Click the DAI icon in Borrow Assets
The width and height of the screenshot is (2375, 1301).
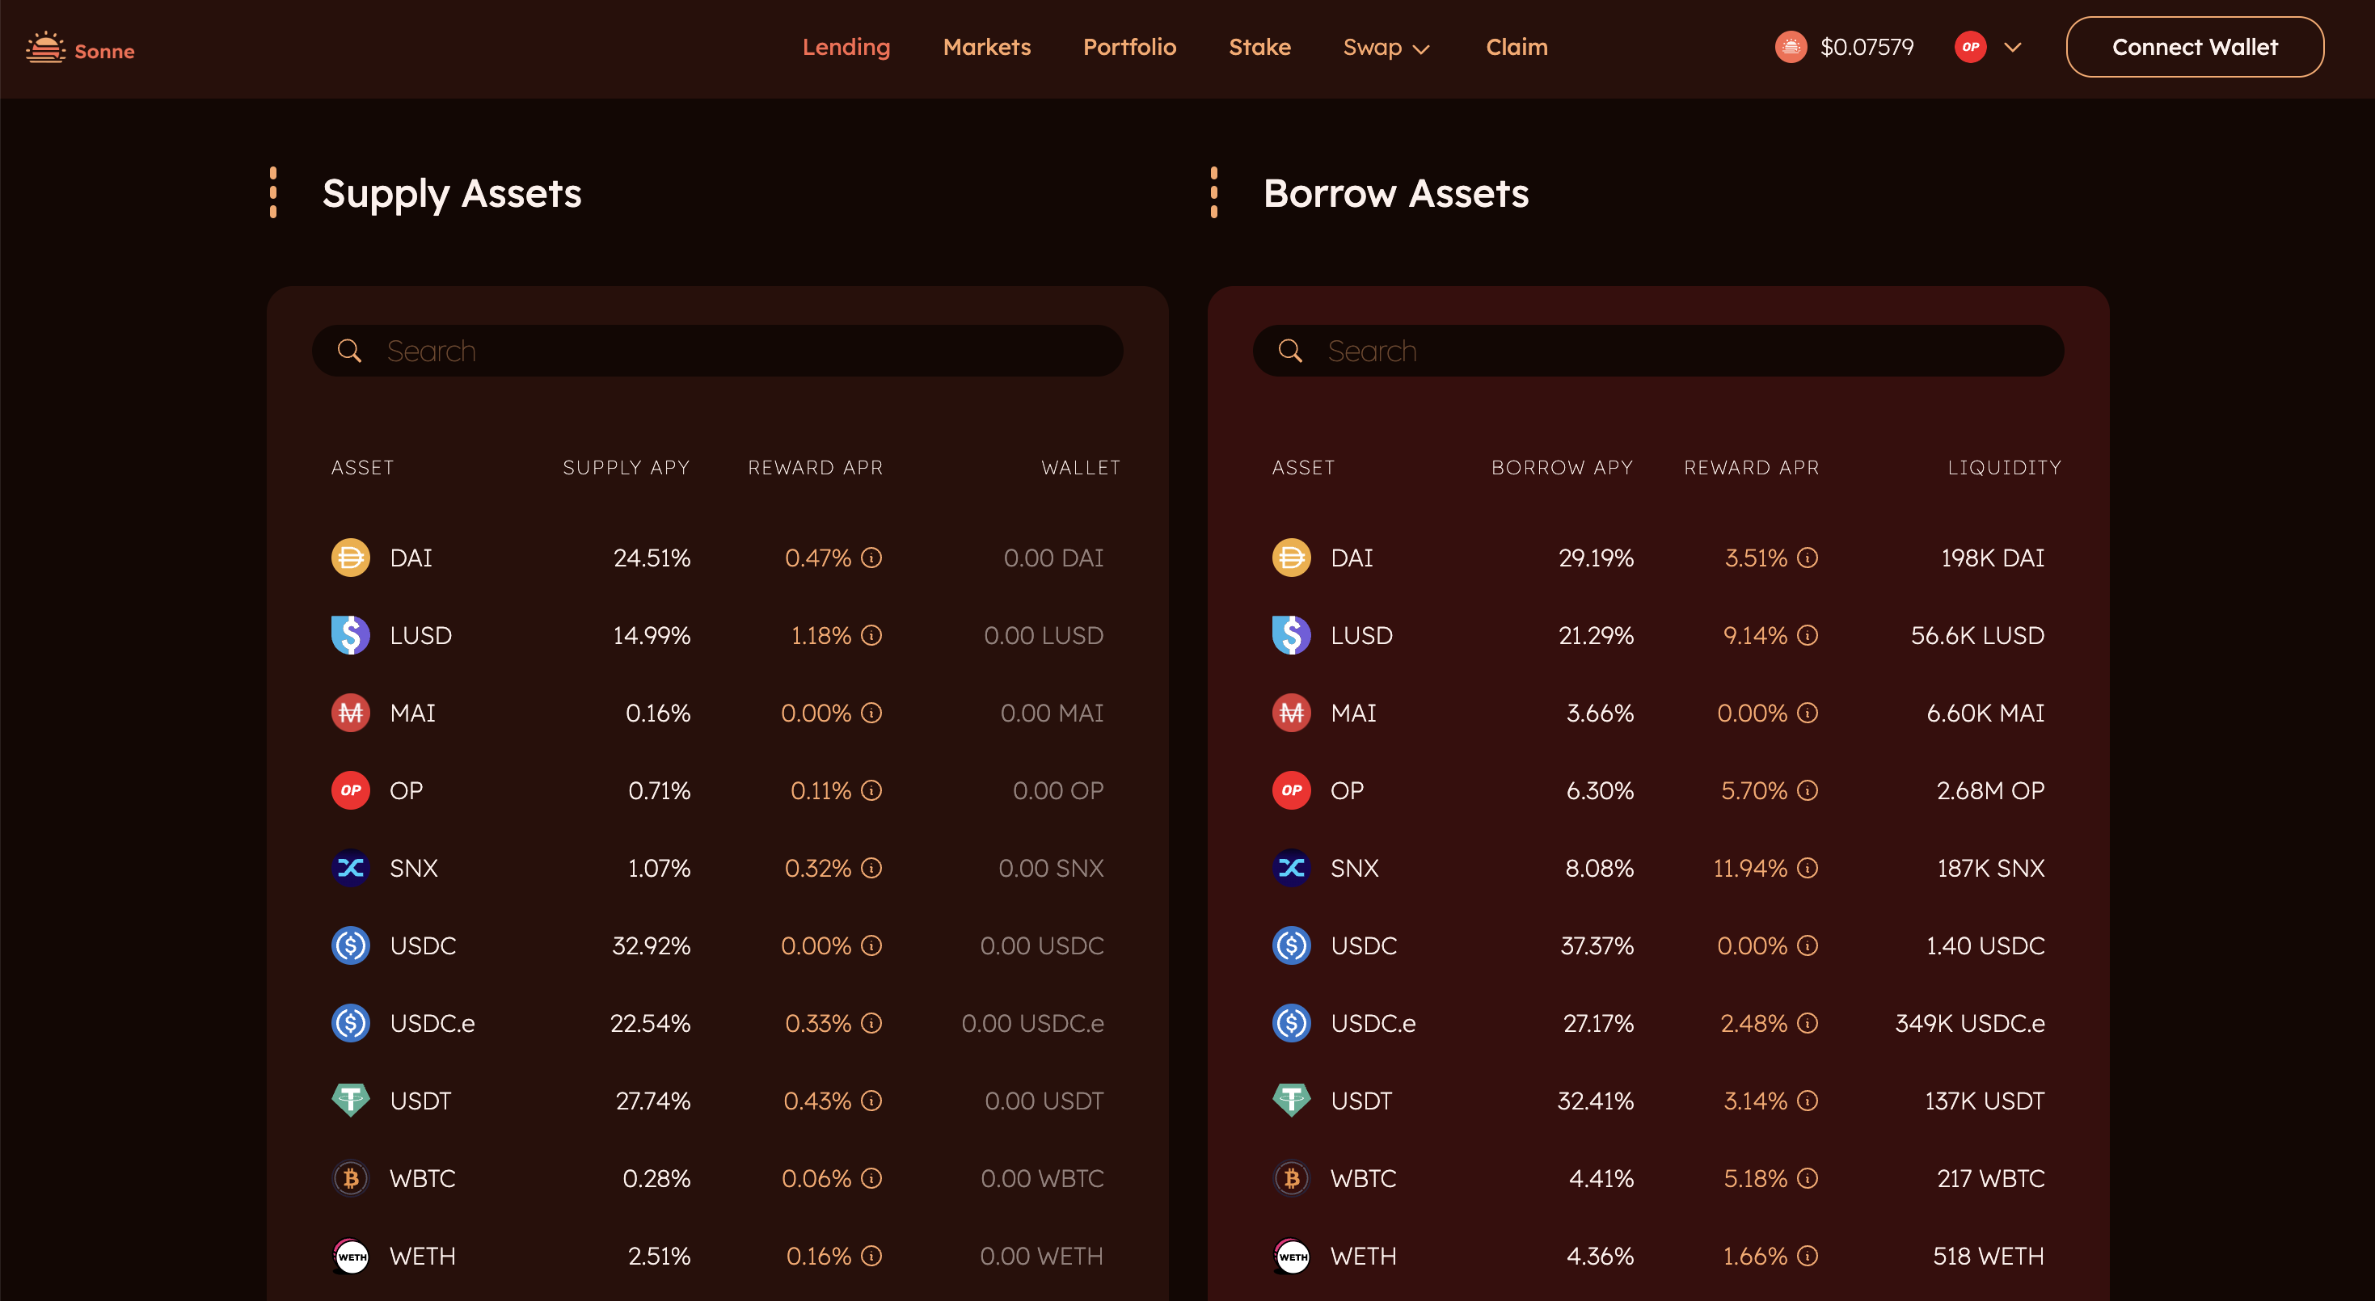coord(1291,558)
